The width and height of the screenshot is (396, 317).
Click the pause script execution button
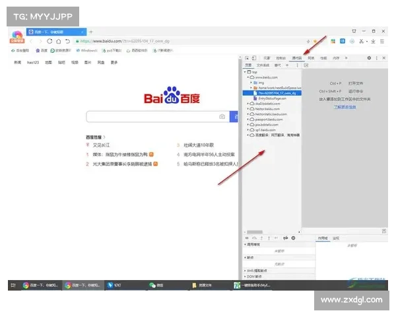247,238
